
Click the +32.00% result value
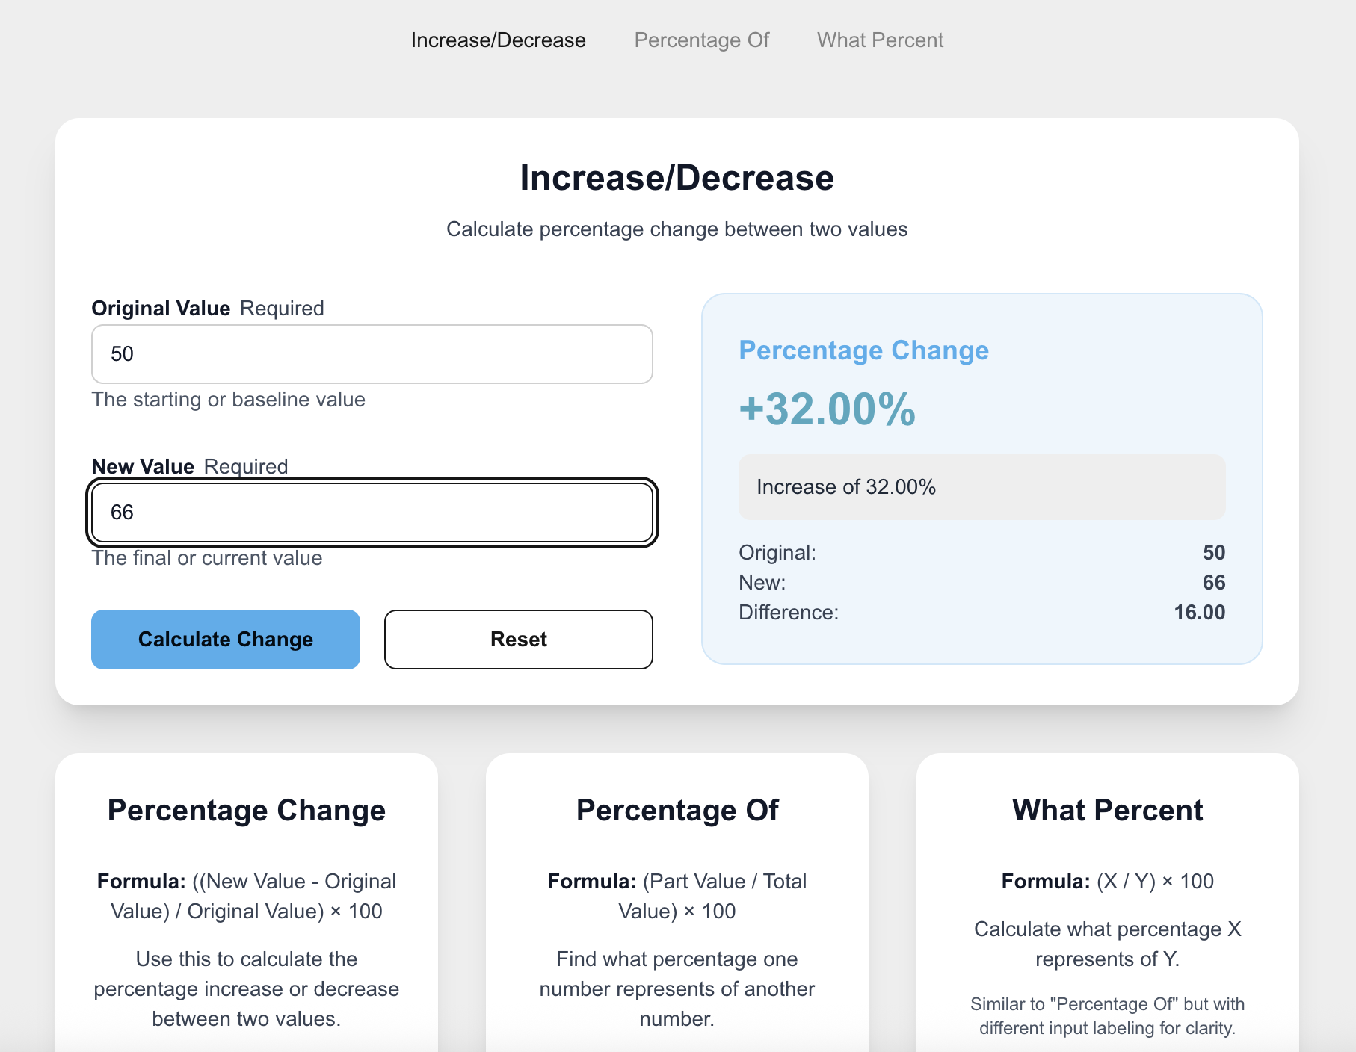coord(825,410)
